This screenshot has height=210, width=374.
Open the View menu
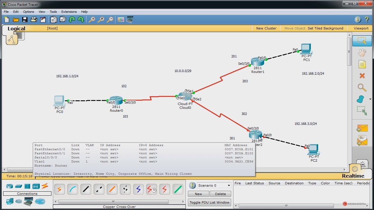pos(42,12)
